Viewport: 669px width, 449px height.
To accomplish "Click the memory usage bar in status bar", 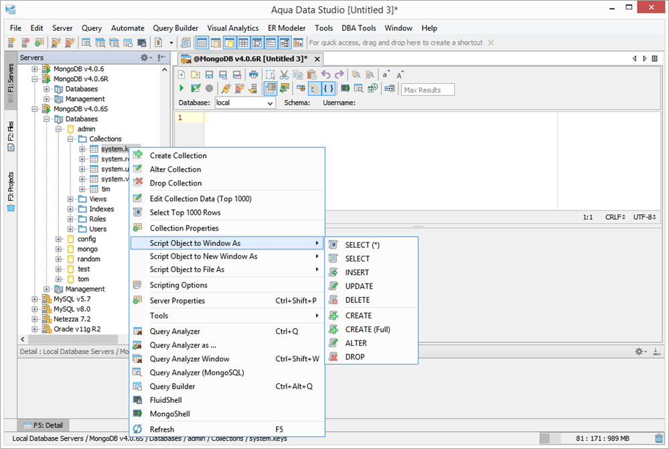I will coord(595,438).
